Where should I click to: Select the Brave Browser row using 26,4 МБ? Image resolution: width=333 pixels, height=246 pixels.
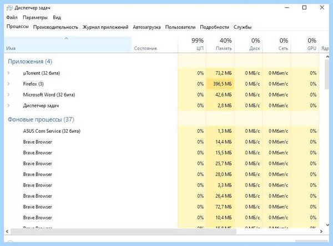[x=162, y=196]
